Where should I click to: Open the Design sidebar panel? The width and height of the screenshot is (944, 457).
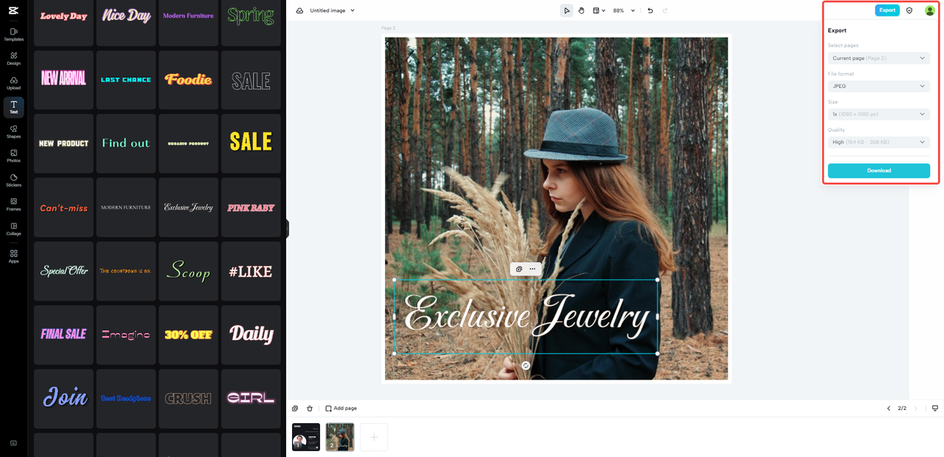coord(13,59)
